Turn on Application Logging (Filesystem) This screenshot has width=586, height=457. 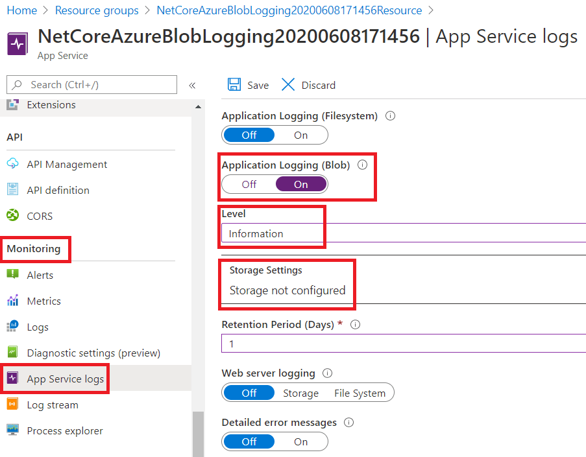click(300, 135)
